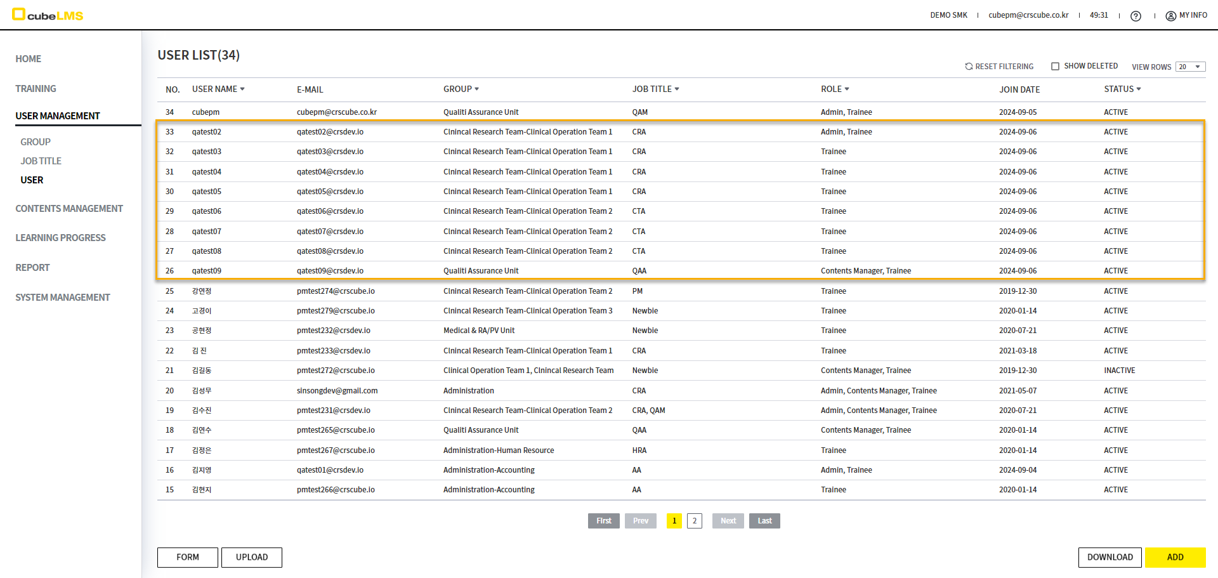Click the cubeLMS logo icon
The height and width of the screenshot is (578, 1218).
(19, 15)
